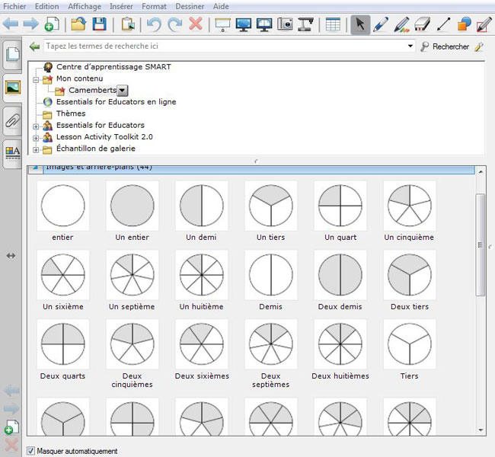The image size is (495, 457).
Task: Click the Save diskette icon
Action: [x=99, y=24]
